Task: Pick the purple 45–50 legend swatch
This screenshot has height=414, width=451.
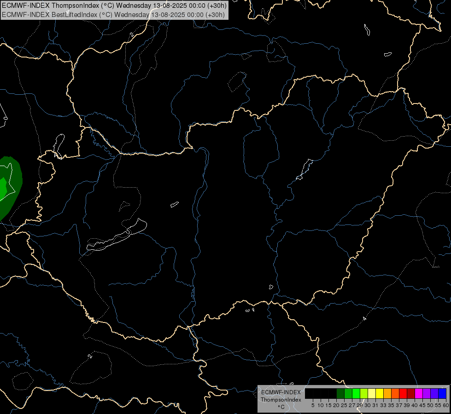Action: [427, 393]
